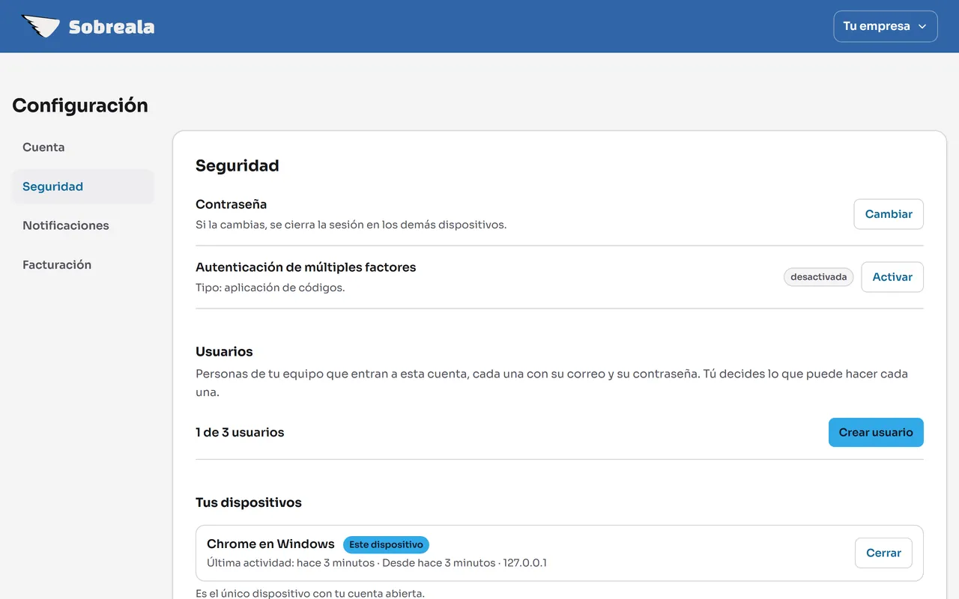Click the password session warning text

click(x=351, y=225)
